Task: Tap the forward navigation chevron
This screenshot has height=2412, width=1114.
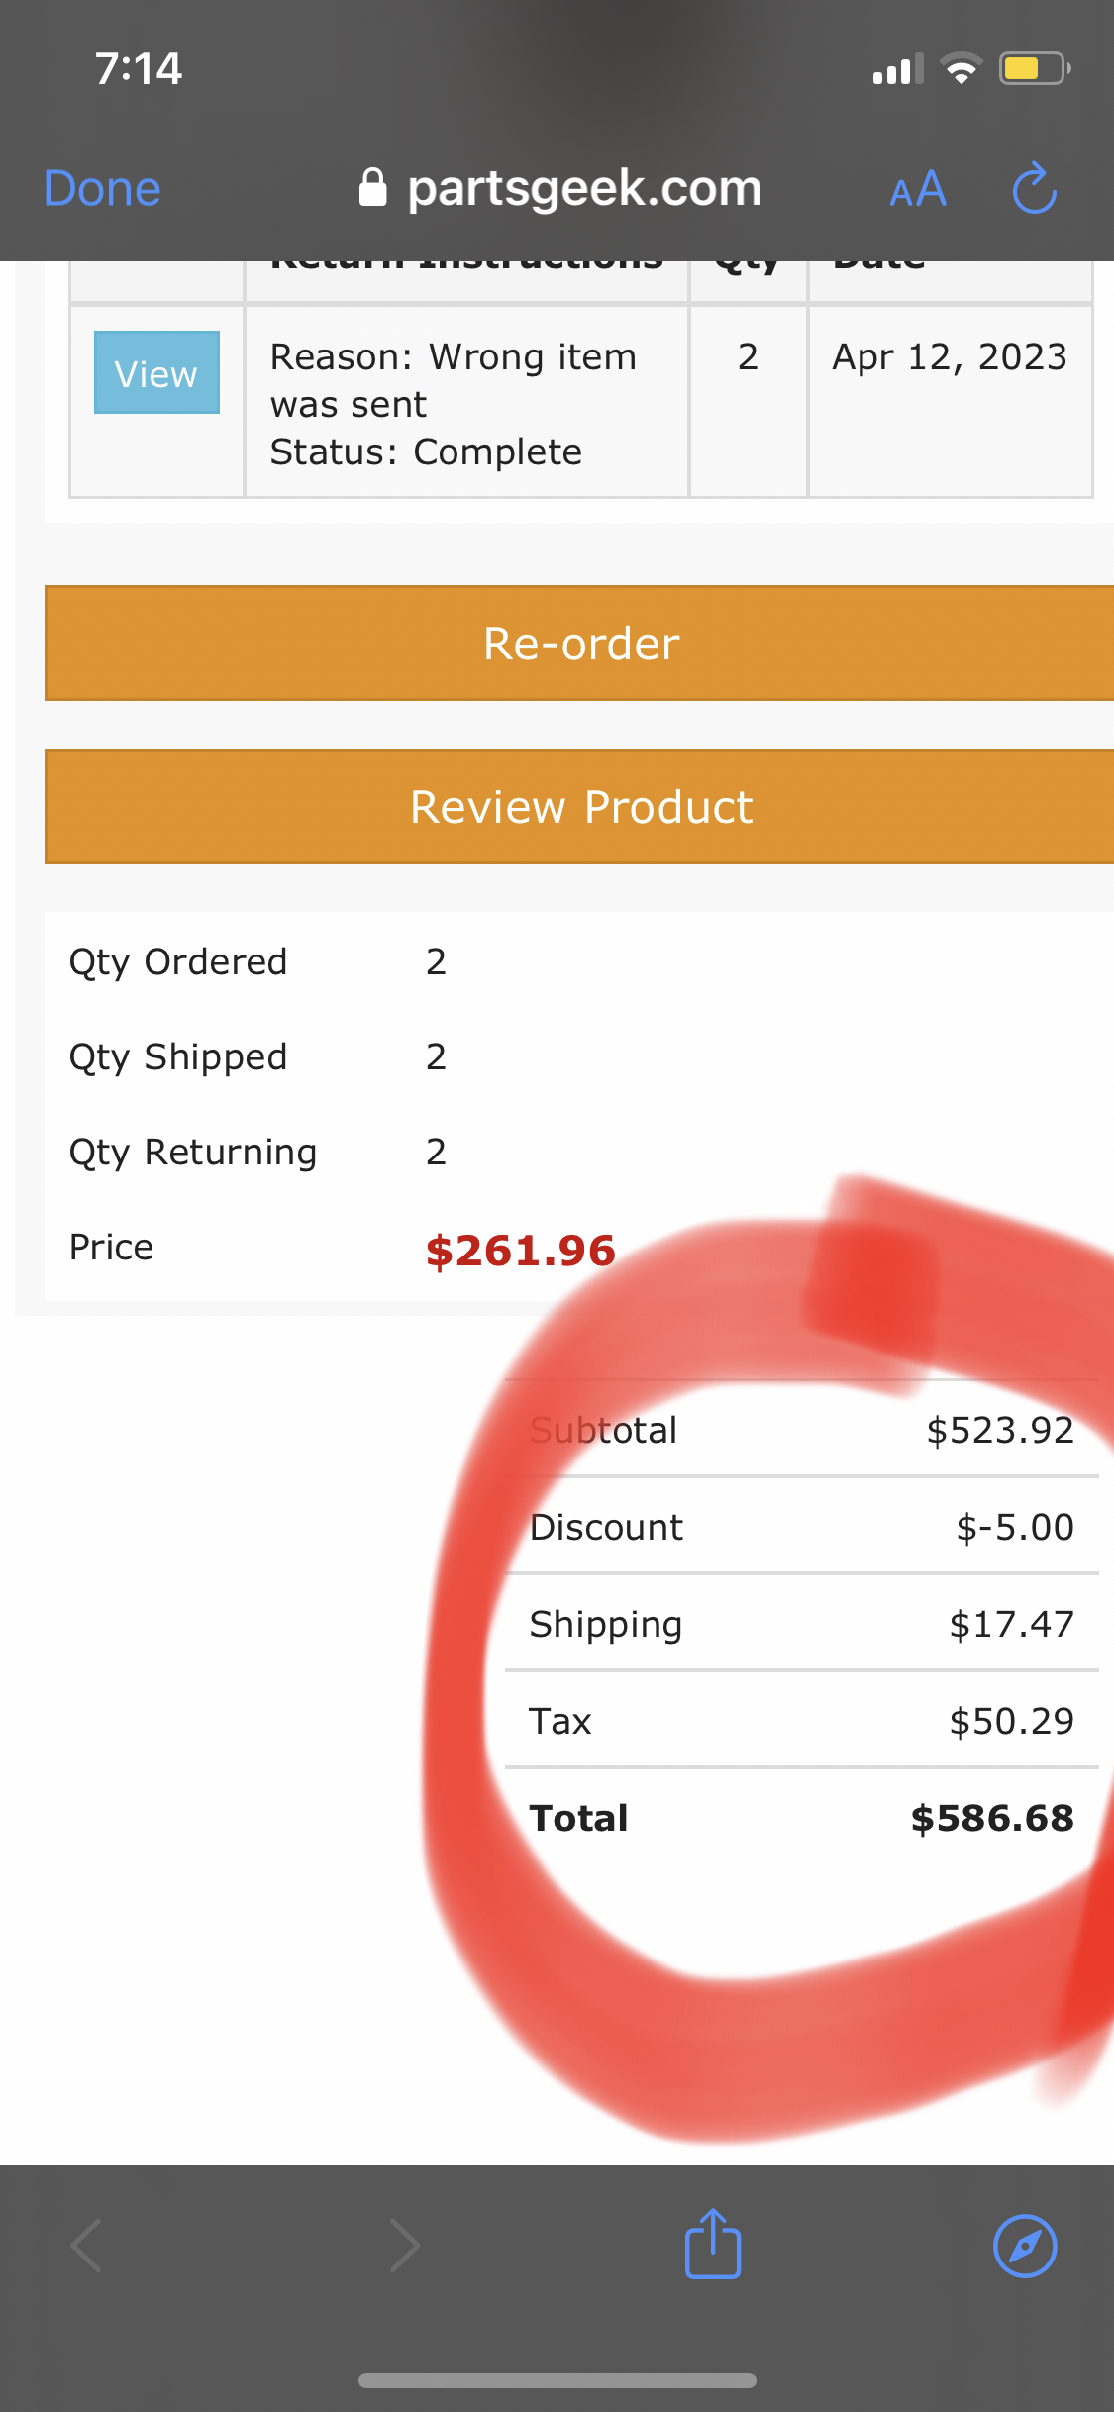Action: [x=406, y=2246]
